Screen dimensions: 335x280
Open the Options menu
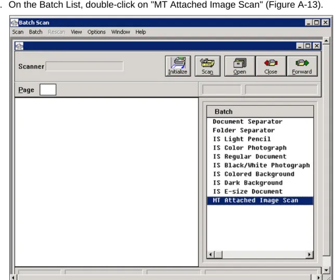pyautogui.click(x=96, y=32)
